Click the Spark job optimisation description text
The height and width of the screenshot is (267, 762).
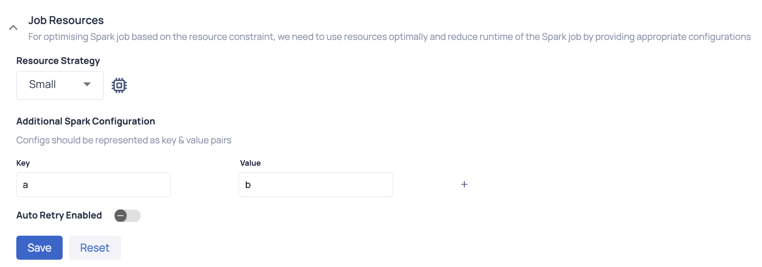(x=390, y=37)
